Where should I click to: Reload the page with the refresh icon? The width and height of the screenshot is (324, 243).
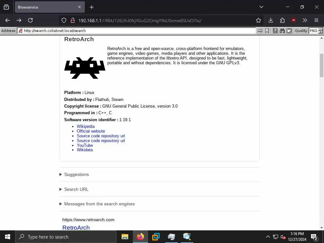click(30, 20)
